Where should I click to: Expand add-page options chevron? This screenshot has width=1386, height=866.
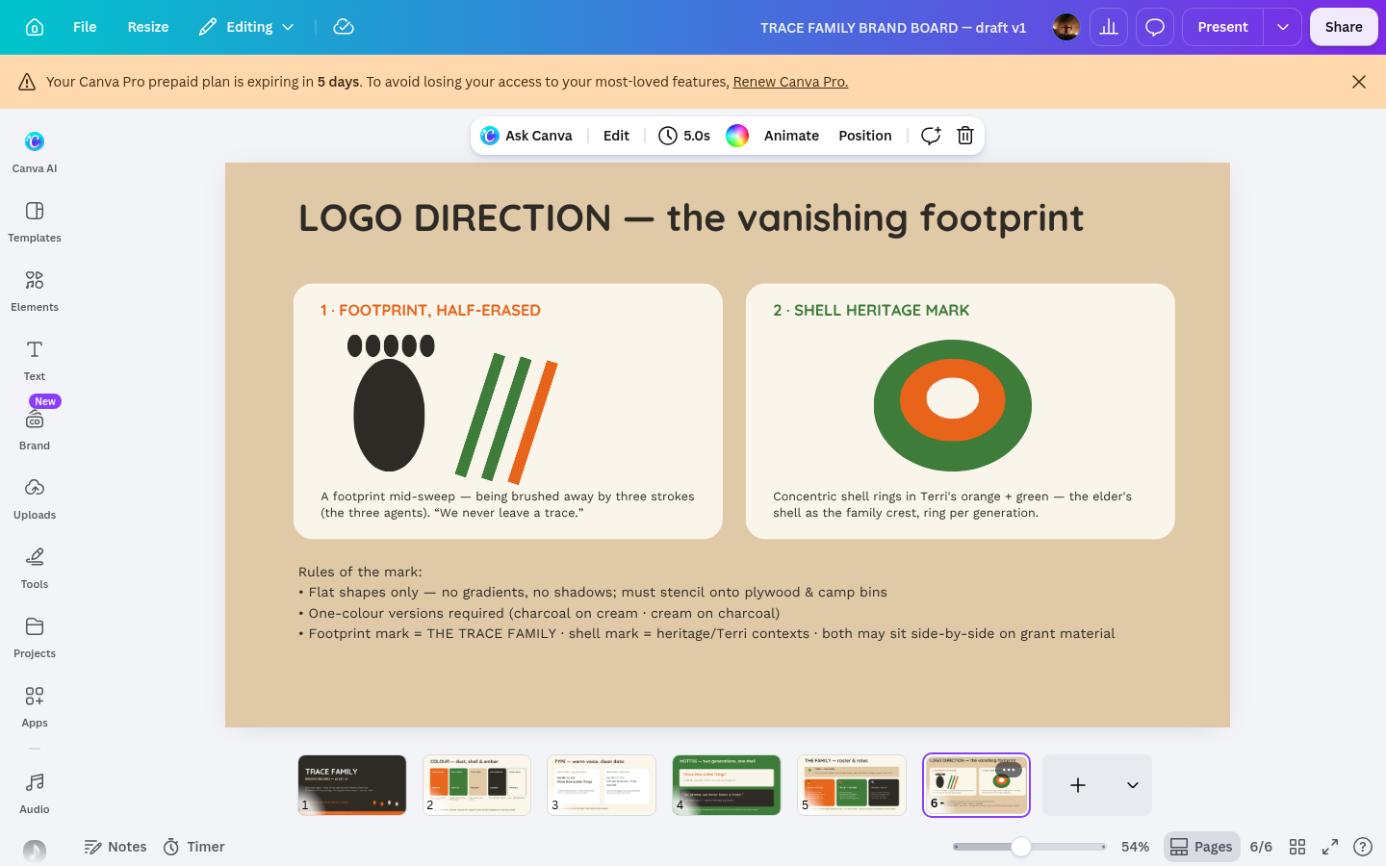pos(1133,785)
